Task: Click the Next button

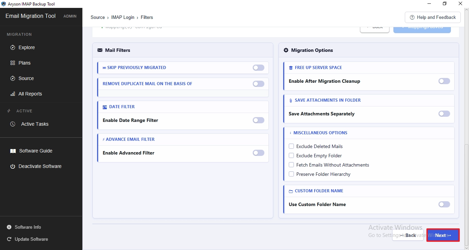Action: pyautogui.click(x=443, y=235)
